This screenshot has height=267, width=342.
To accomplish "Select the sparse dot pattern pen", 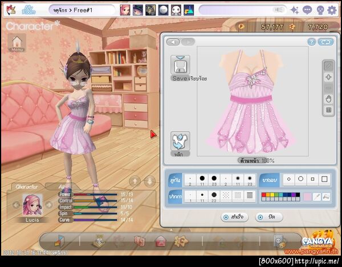I will pyautogui.click(x=226, y=196).
